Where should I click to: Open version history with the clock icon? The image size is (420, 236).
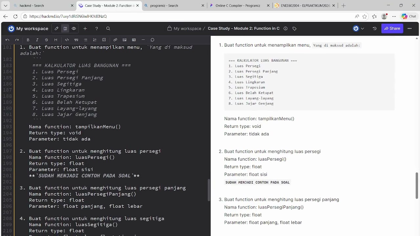(374, 29)
